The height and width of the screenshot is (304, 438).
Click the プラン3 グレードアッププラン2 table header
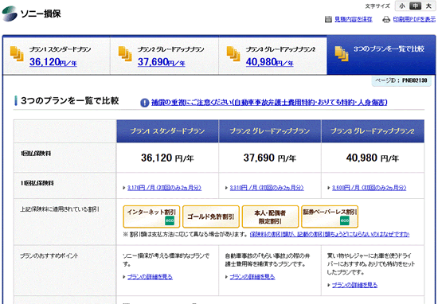(x=373, y=131)
